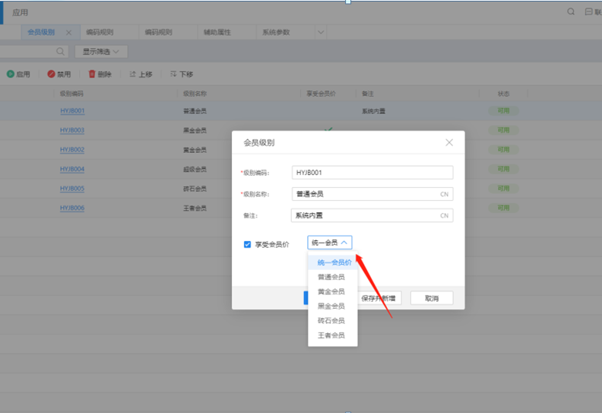Click the 禁用 (disable) toolbar icon
Image resolution: width=602 pixels, height=413 pixels.
51,75
